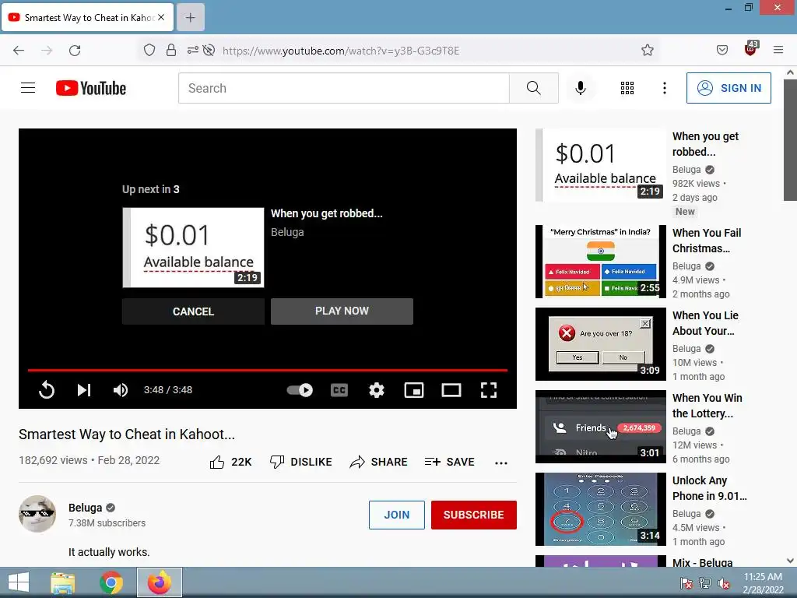The height and width of the screenshot is (598, 797).
Task: Replay the video with the replay icon
Action: pyautogui.click(x=46, y=390)
